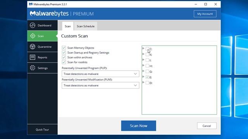
Task: Open My Account
Action: click(205, 14)
